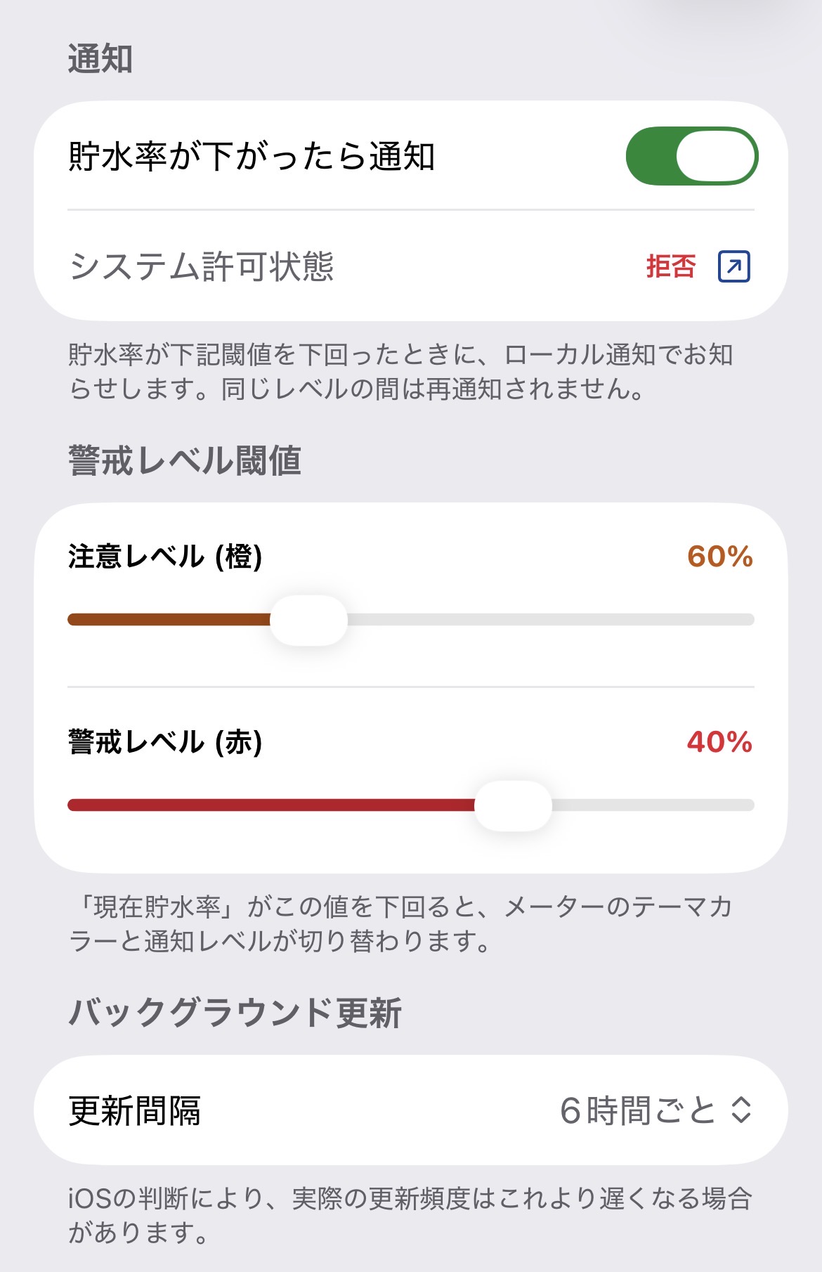
Task: Tap the 通知 section header
Action: click(x=100, y=58)
